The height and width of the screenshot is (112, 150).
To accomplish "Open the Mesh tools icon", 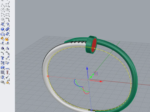I will click(2, 34).
